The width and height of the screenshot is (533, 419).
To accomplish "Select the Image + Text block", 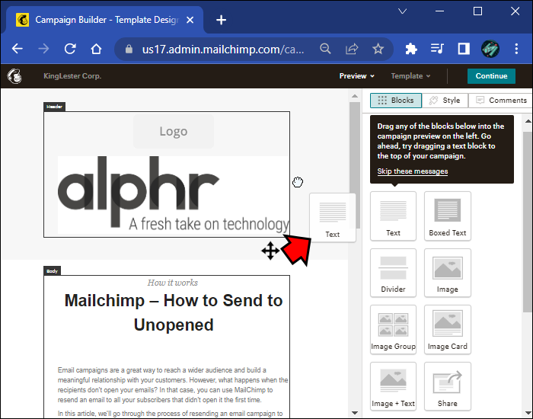I will pos(393,387).
